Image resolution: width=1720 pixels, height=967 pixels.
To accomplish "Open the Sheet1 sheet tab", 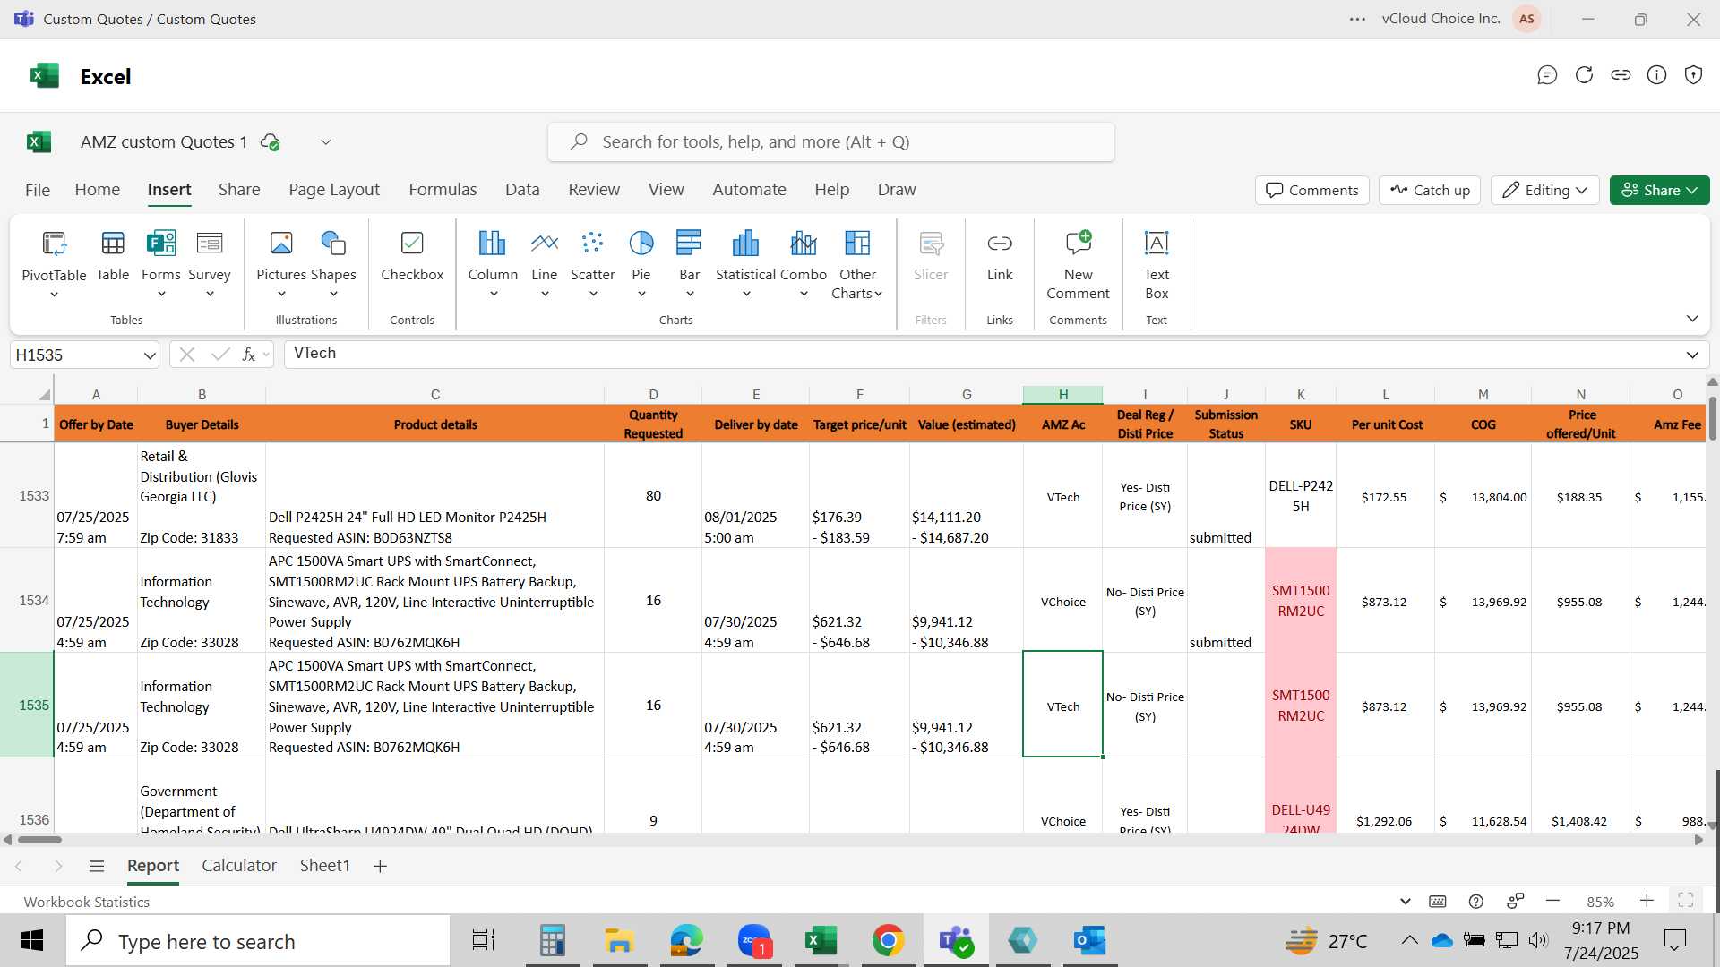I will click(x=324, y=866).
